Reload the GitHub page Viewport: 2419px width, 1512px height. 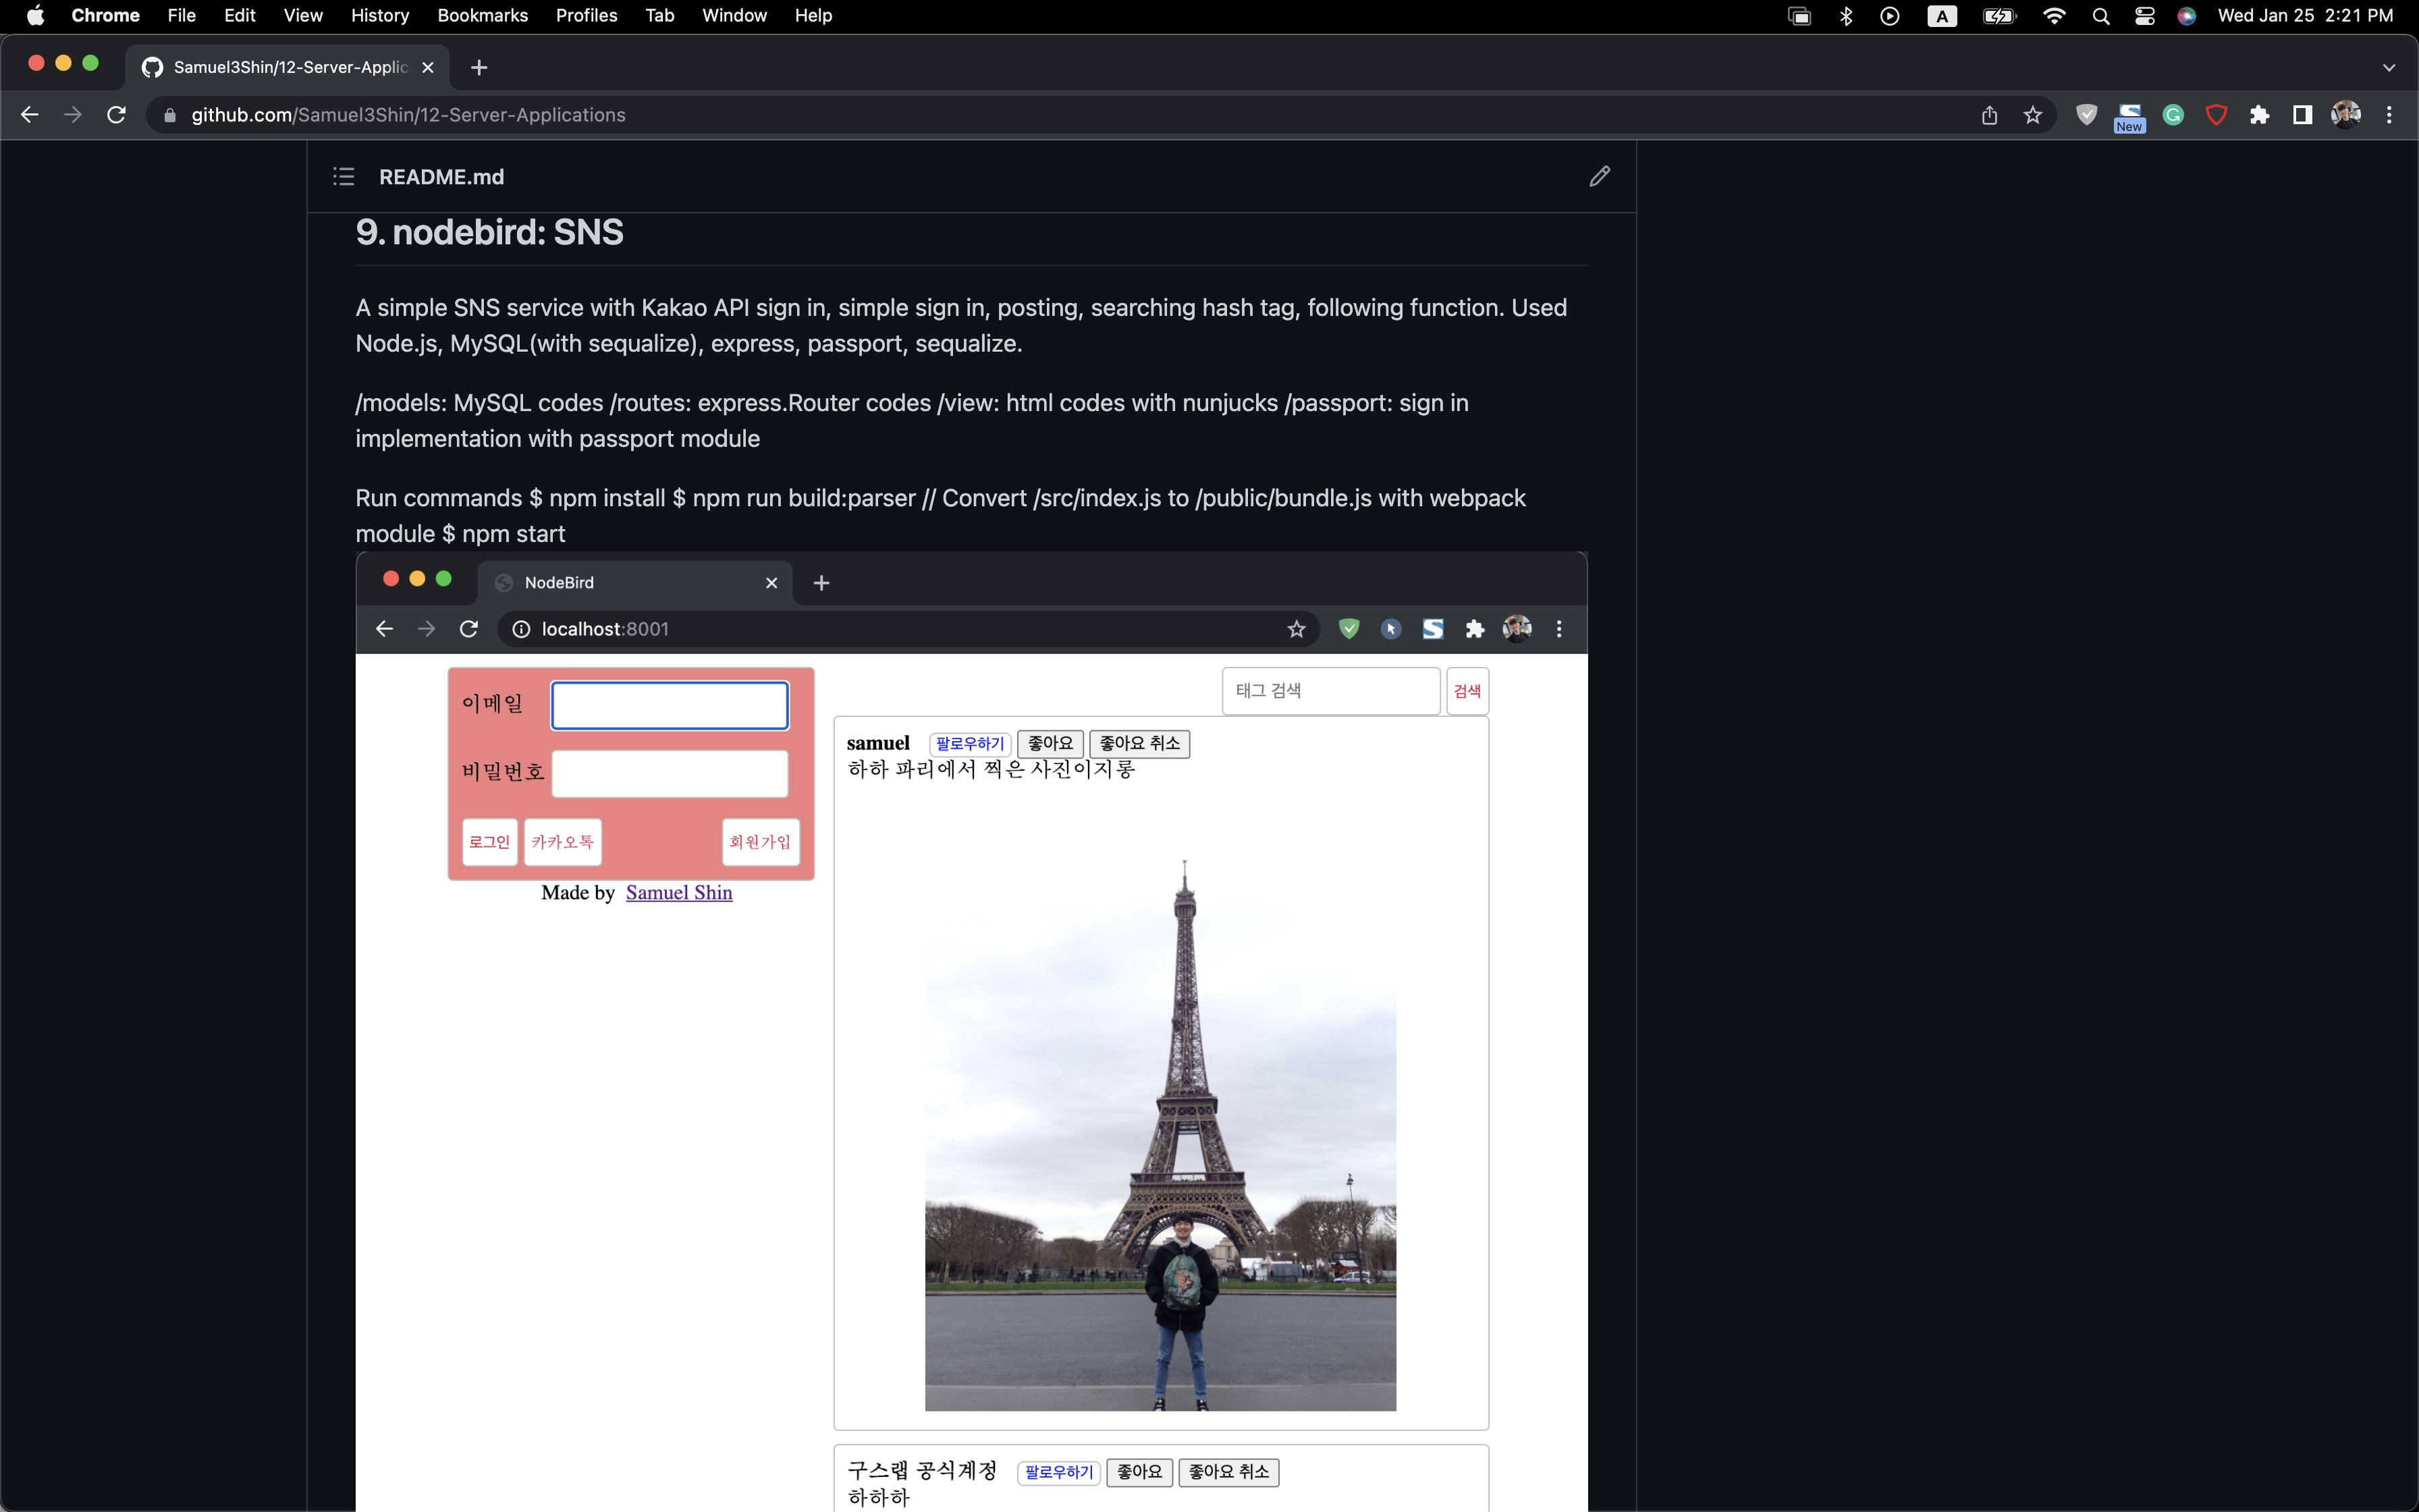click(x=116, y=115)
